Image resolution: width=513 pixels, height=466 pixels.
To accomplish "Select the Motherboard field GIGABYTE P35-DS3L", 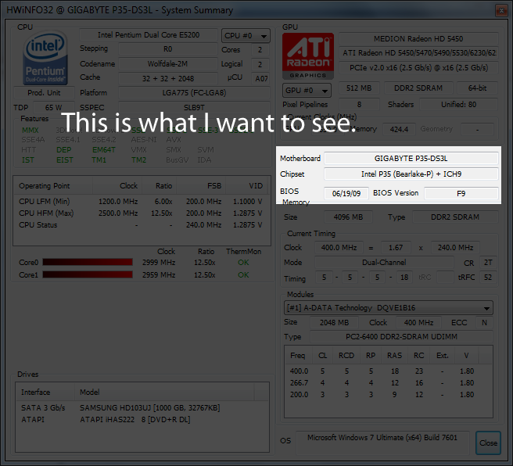I will pos(411,158).
